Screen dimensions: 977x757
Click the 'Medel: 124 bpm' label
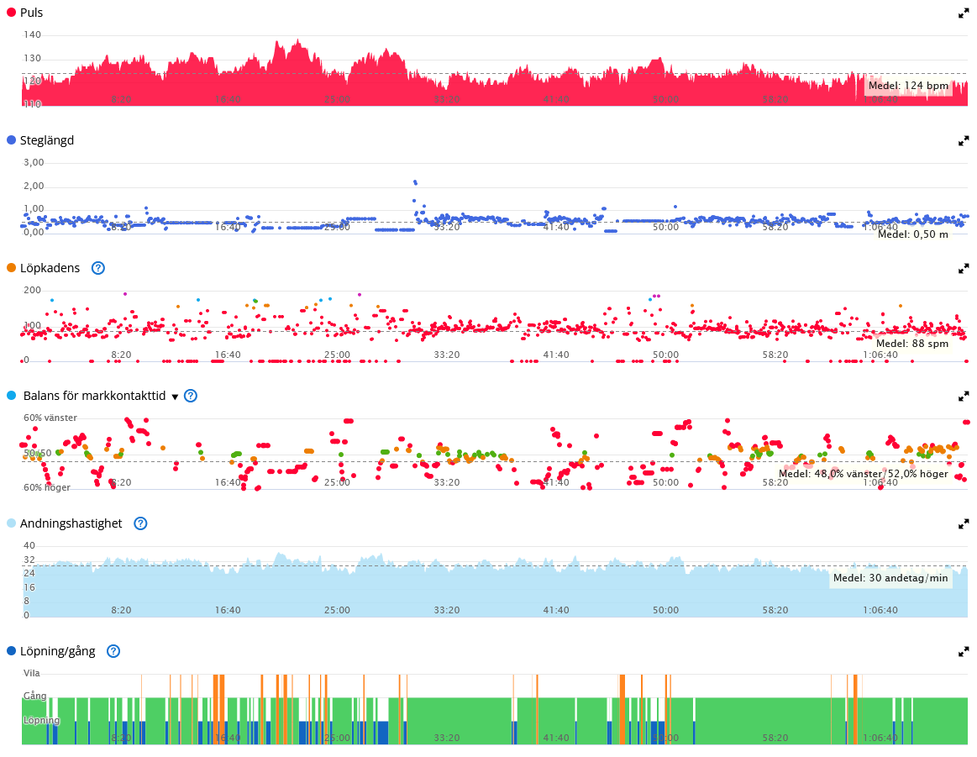908,86
